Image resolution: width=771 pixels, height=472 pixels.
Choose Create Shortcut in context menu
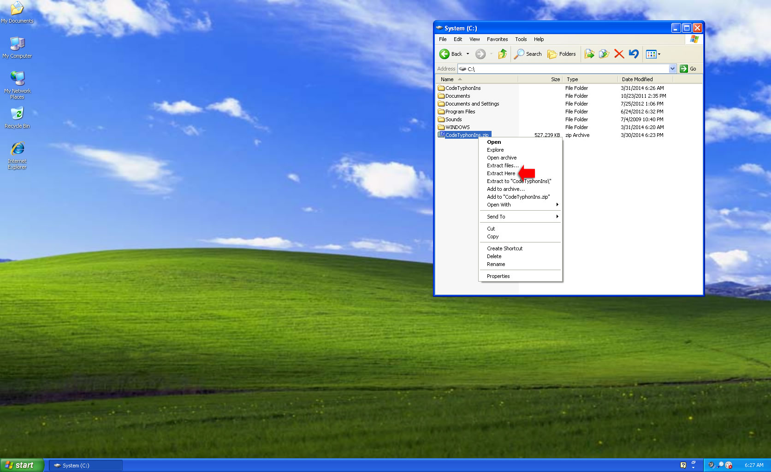(x=521, y=248)
